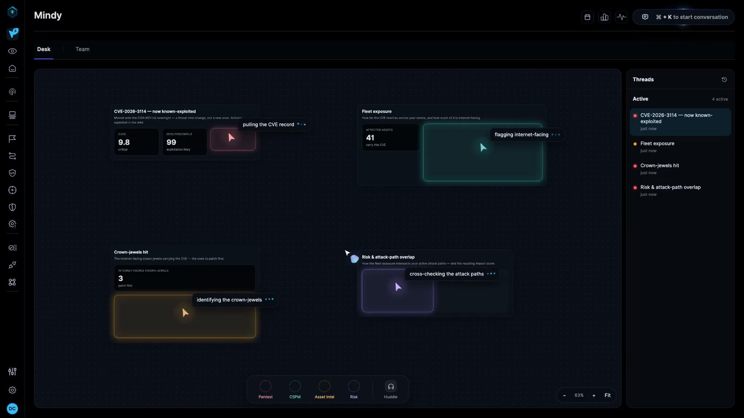The width and height of the screenshot is (744, 418).
Task: Open the Mindy chat icon with badge
Action: pos(13,33)
